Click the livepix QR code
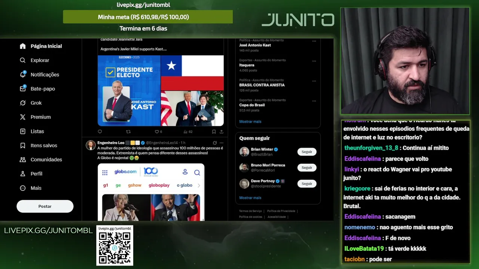 pos(115,248)
